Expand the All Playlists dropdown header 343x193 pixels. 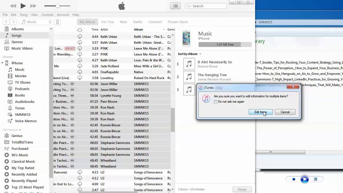click(x=12, y=130)
